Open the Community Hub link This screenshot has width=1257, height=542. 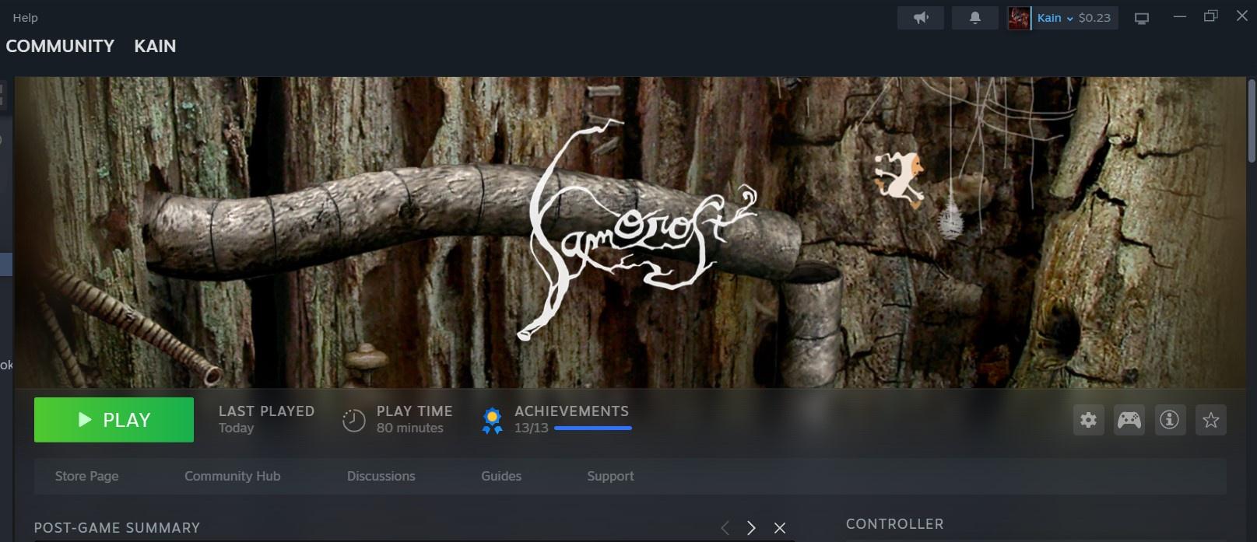coord(232,476)
